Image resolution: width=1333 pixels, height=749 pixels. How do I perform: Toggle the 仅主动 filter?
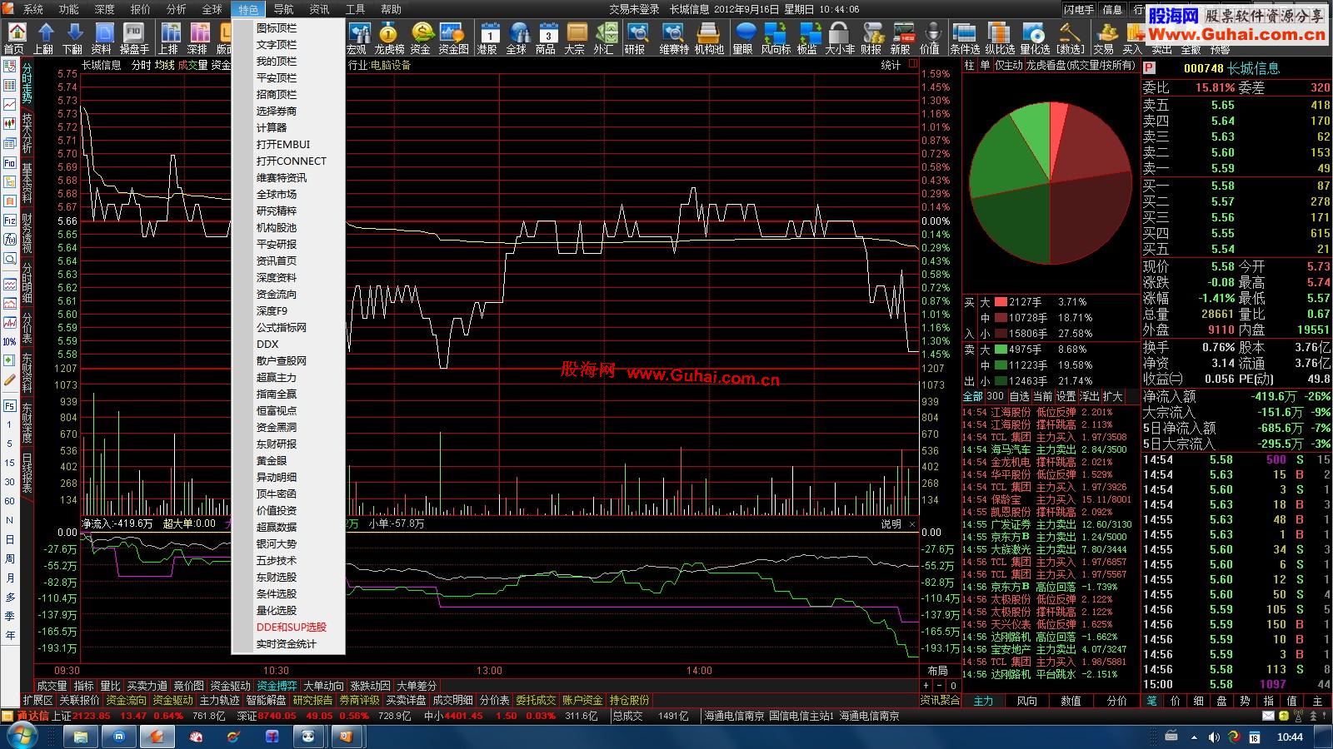click(x=1008, y=65)
